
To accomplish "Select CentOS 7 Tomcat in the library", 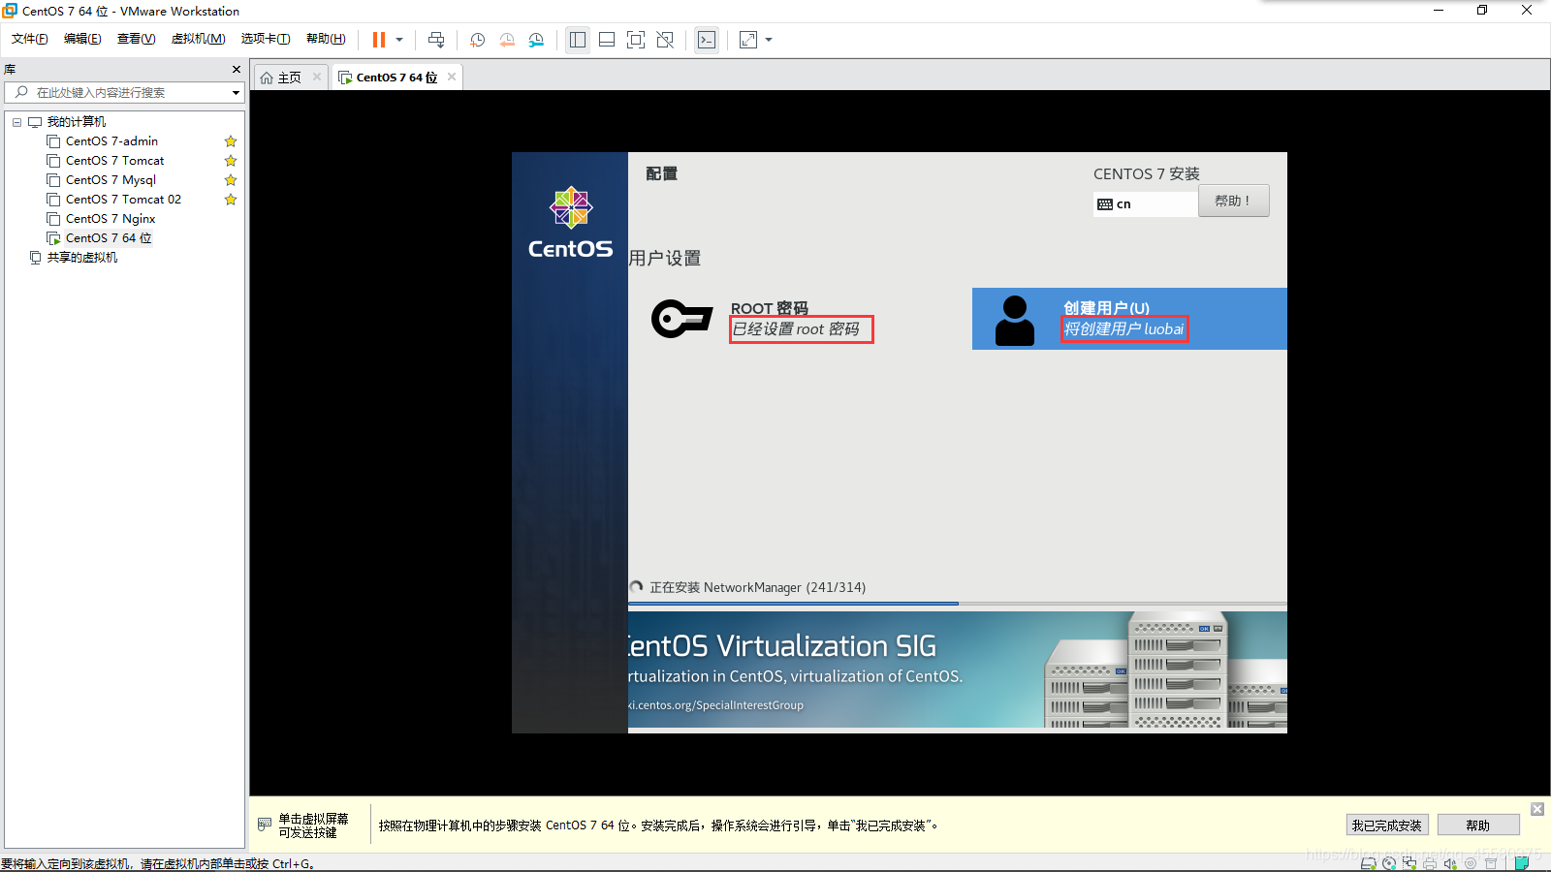I will 114,161.
